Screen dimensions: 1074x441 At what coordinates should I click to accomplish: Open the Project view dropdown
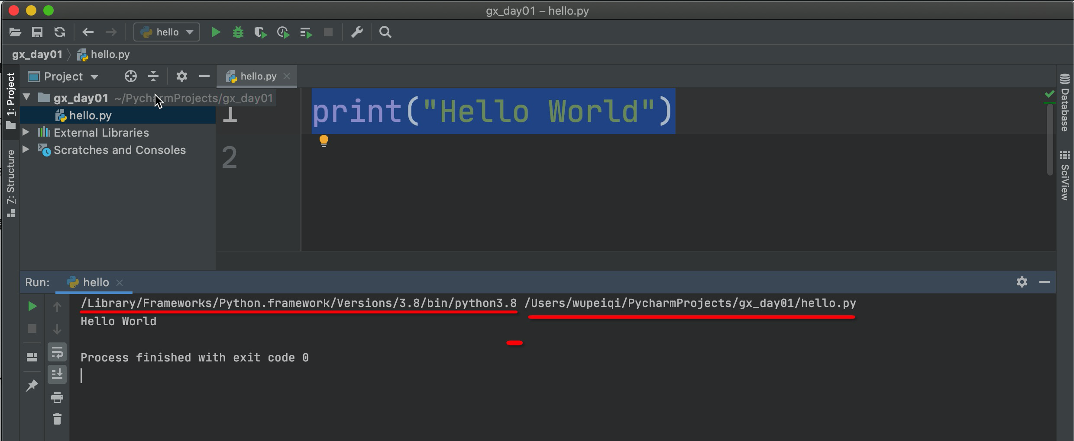(x=63, y=77)
